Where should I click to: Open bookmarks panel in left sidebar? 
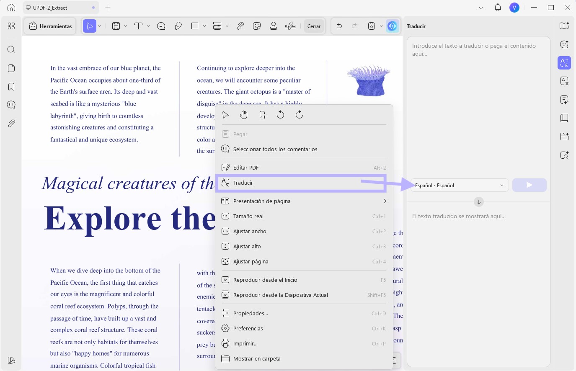pos(11,87)
